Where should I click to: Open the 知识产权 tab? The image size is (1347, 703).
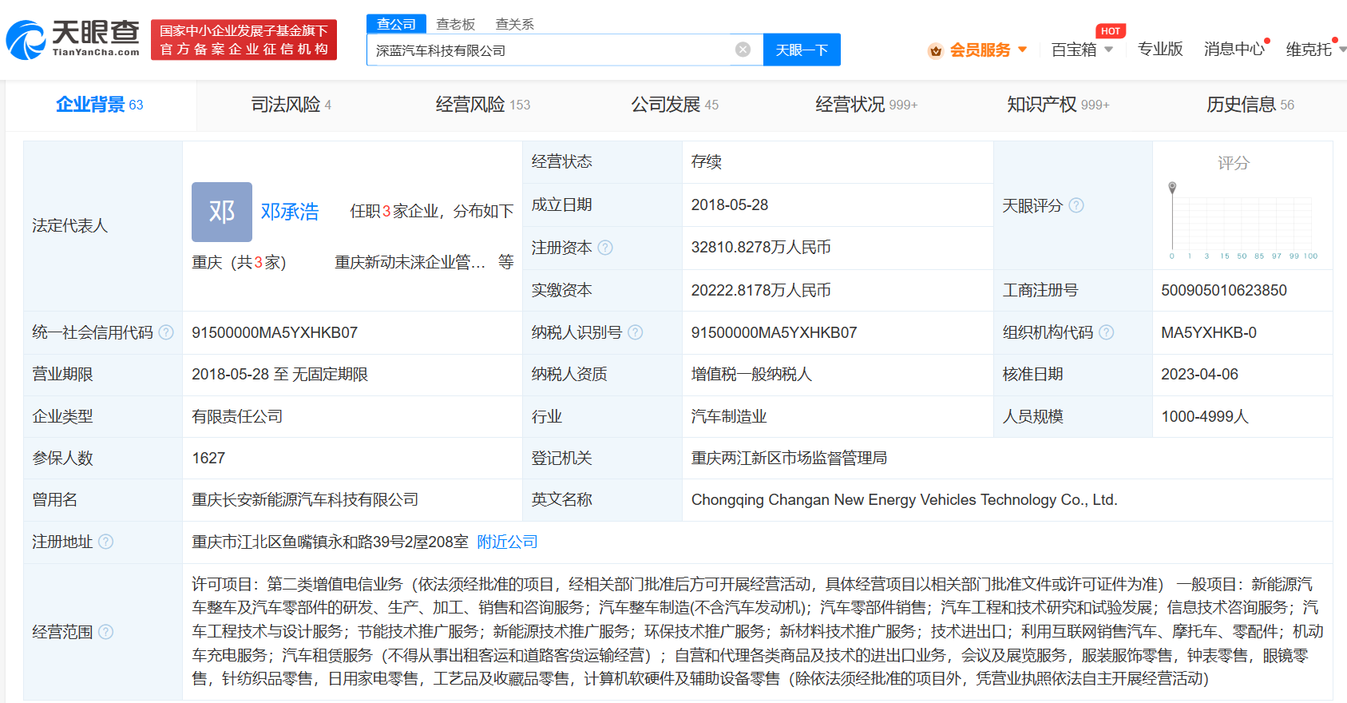click(x=1058, y=105)
